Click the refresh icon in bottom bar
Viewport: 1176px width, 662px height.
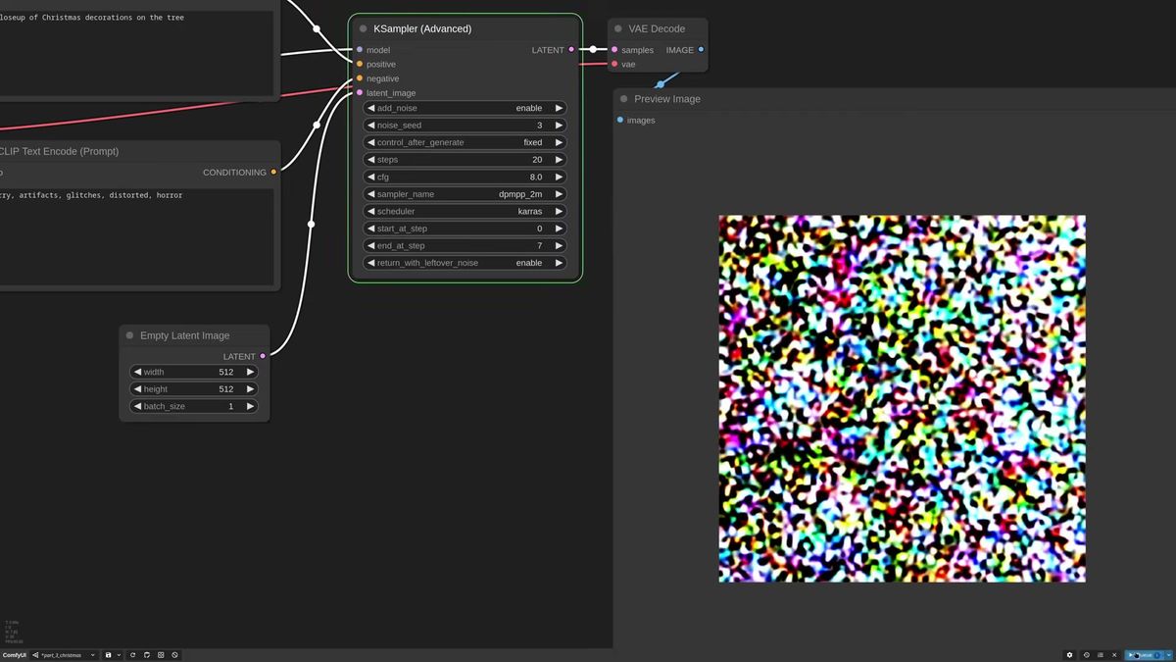click(132, 655)
